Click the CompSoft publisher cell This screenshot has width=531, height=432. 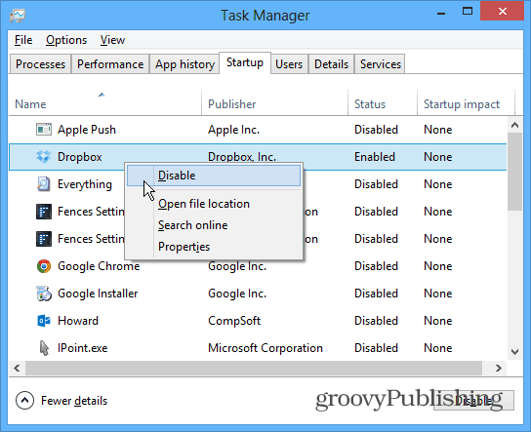(x=234, y=321)
